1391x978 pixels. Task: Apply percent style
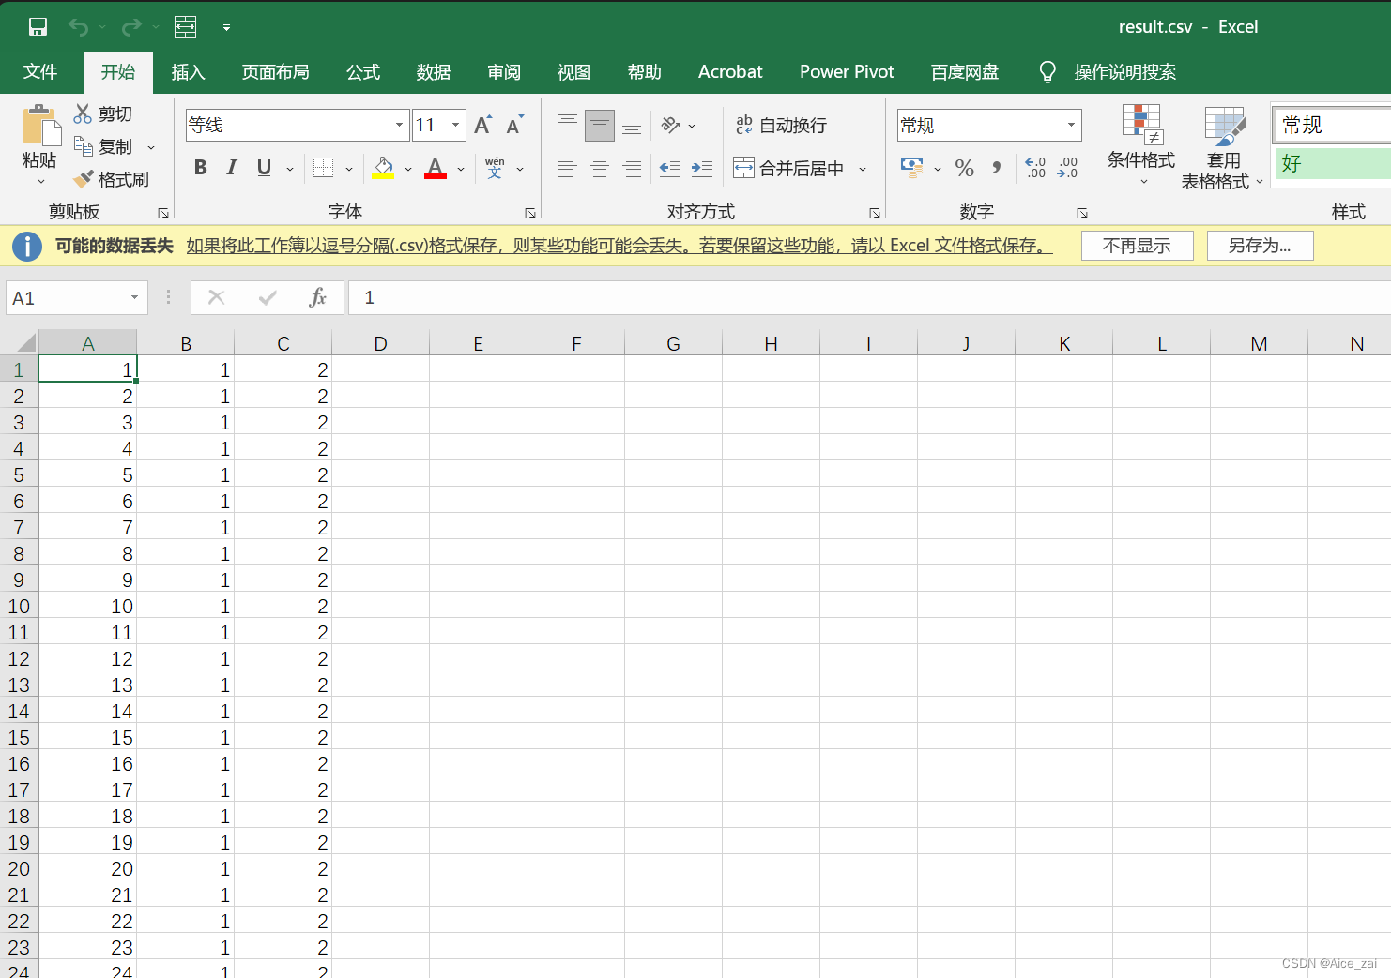[965, 168]
